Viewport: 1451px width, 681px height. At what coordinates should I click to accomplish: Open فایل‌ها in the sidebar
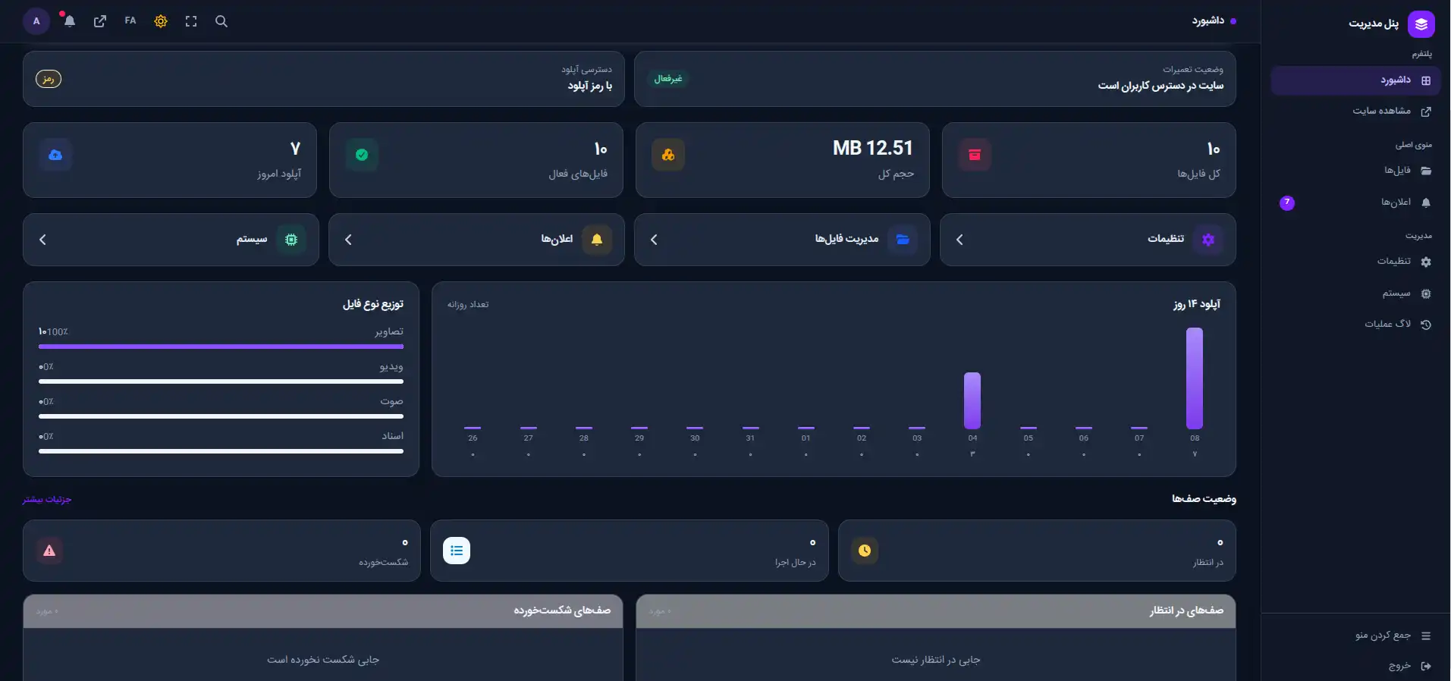[1356, 171]
